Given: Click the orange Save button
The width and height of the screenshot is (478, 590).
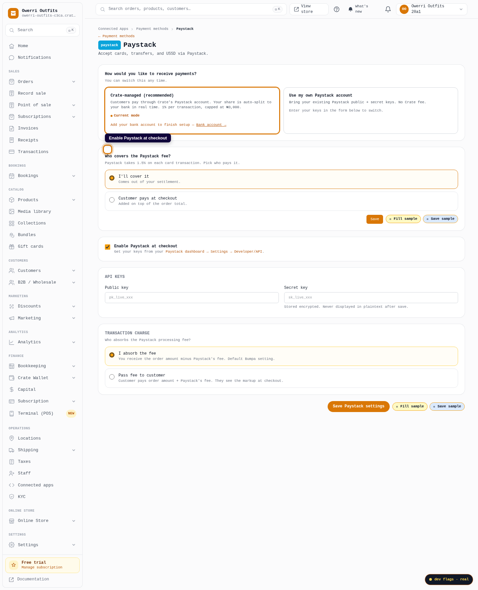Looking at the screenshot, I should click(375, 219).
